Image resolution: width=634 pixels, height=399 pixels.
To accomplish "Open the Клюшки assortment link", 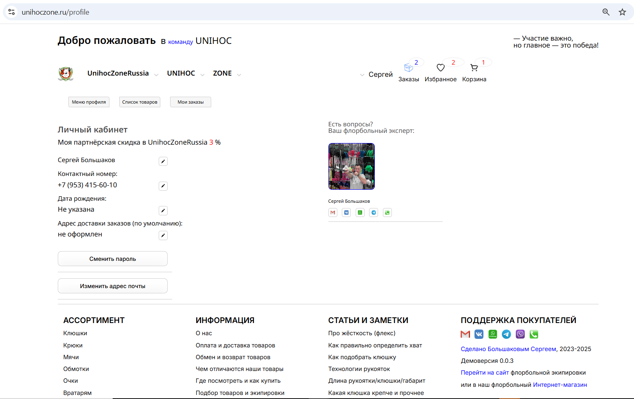I will 75,333.
